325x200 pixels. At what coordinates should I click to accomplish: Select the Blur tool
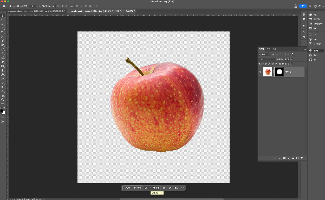(3, 70)
